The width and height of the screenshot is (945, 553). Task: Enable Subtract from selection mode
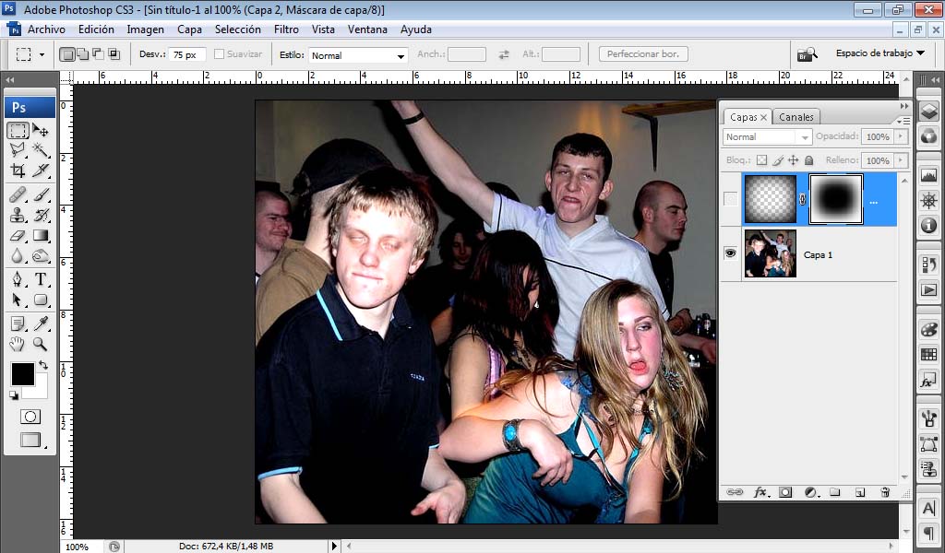(x=98, y=54)
